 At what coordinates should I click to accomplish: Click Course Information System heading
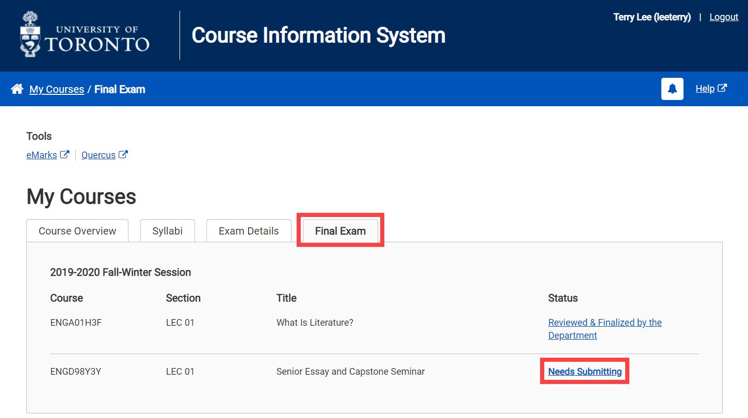pos(319,36)
